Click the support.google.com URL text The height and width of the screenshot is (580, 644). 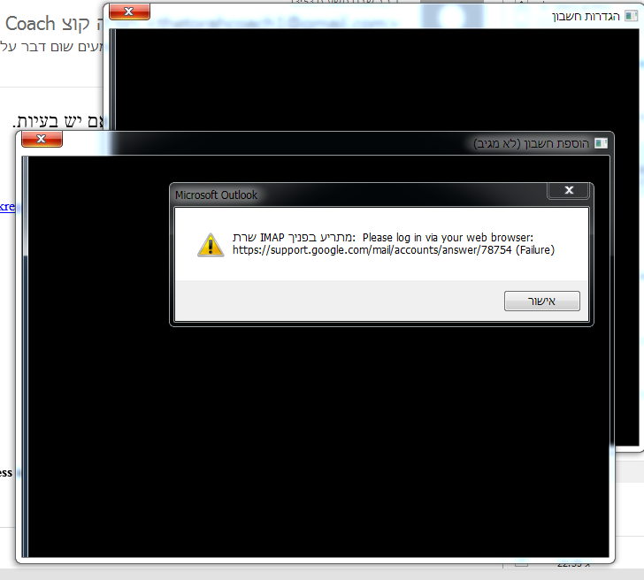[372, 250]
